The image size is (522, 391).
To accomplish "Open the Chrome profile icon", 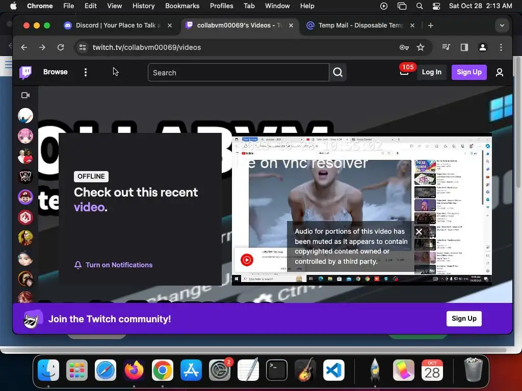I will coord(482,47).
